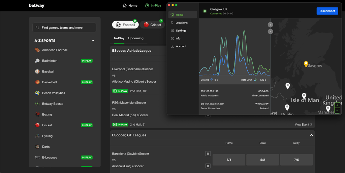Open American Football in the sports list
The height and width of the screenshot is (173, 345).
click(55, 50)
